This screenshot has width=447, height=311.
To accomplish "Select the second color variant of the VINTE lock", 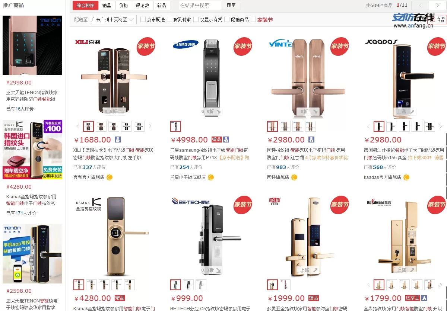I will tap(285, 126).
